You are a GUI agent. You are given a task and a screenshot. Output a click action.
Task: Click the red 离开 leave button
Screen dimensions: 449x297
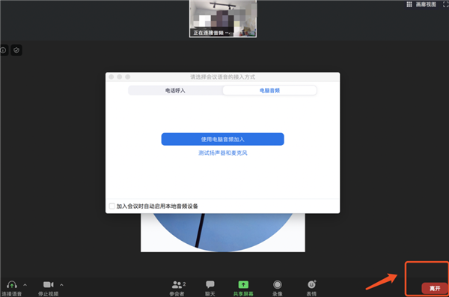click(435, 288)
